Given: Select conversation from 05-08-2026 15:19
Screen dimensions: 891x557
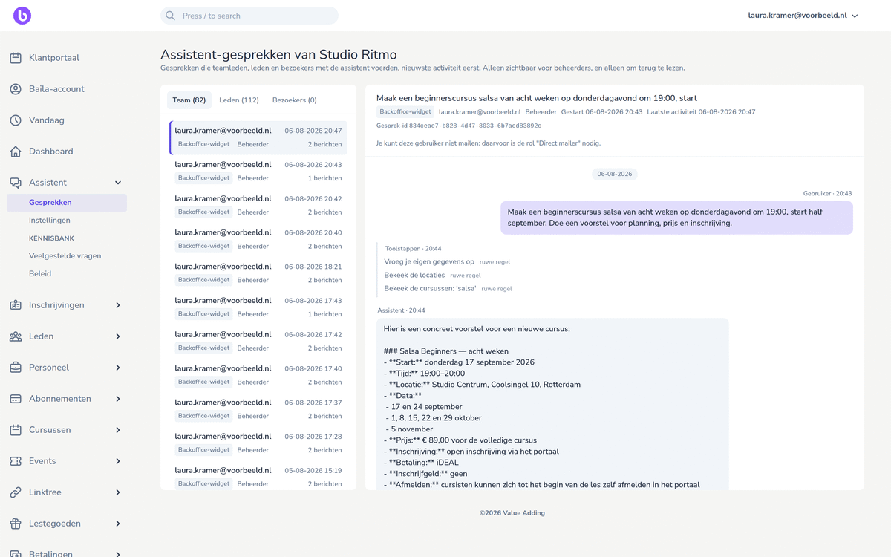Looking at the screenshot, I should (x=258, y=477).
